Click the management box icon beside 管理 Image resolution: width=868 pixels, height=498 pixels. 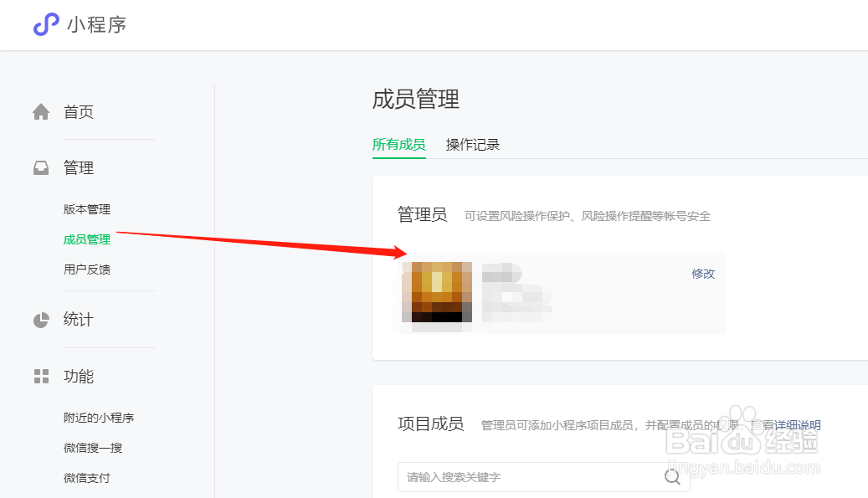point(40,167)
